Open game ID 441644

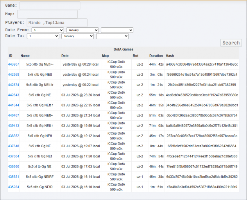click(14, 105)
